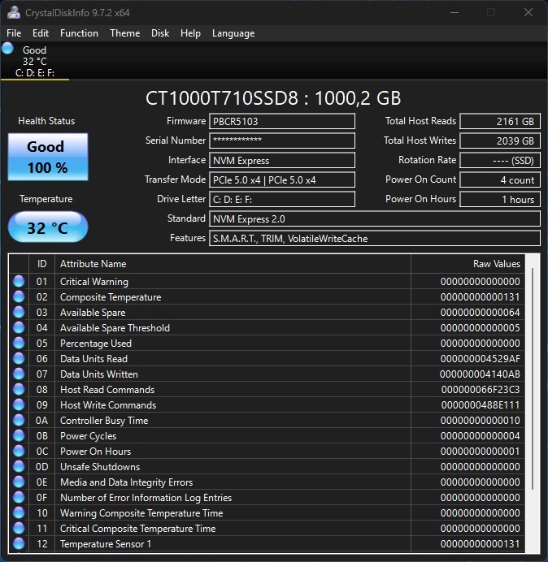Click the Firmware field showing PBCR5103
This screenshot has height=562, width=548.
point(282,121)
